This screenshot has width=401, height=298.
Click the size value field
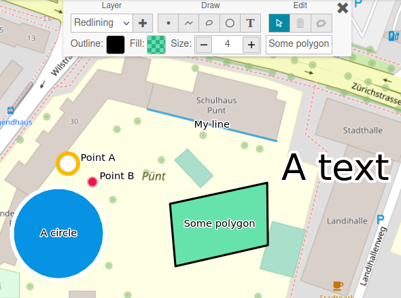[227, 44]
